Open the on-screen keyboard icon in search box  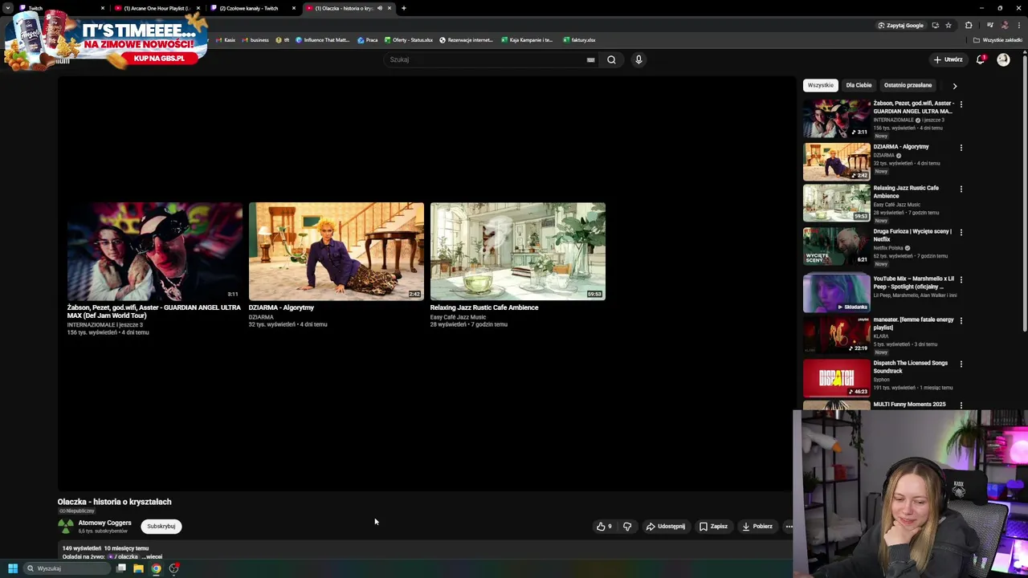pyautogui.click(x=590, y=59)
